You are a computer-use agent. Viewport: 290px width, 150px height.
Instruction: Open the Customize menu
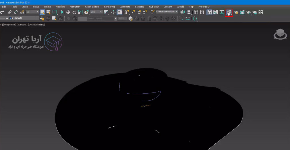coord(125,7)
